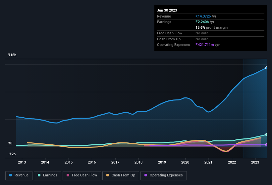Click the 2015 x-axis label
This screenshot has width=272, height=185.
click(x=69, y=162)
